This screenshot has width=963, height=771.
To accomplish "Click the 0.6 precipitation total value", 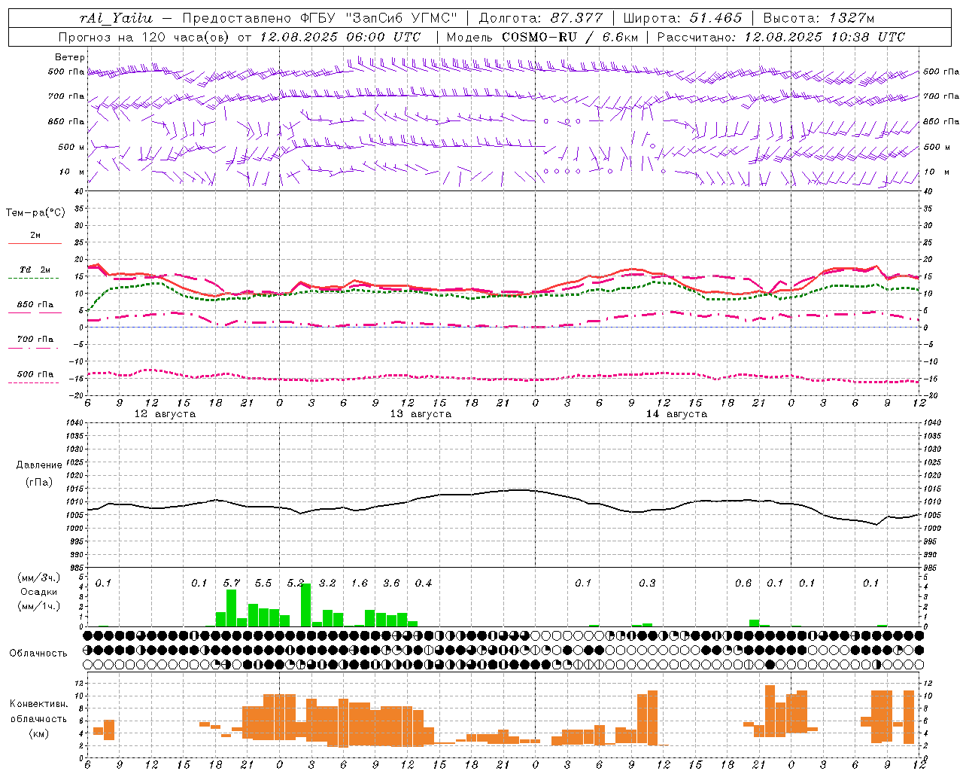I will point(743,584).
